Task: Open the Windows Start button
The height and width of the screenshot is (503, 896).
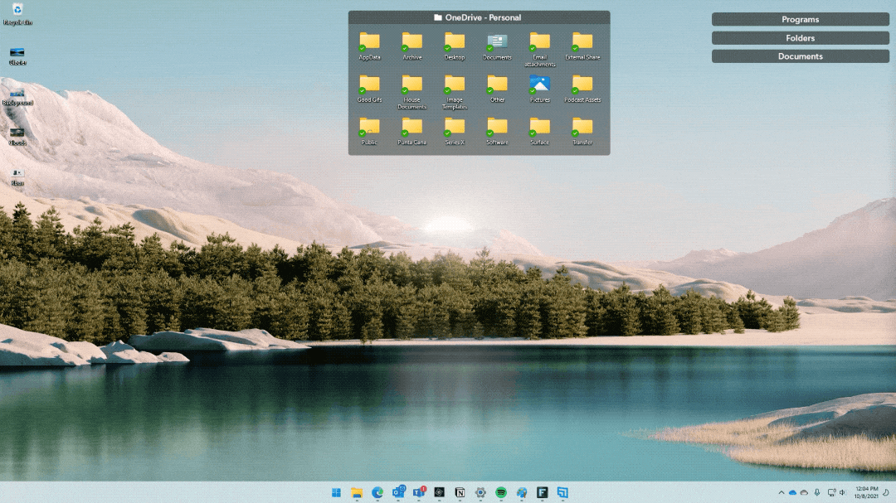Action: (x=336, y=492)
